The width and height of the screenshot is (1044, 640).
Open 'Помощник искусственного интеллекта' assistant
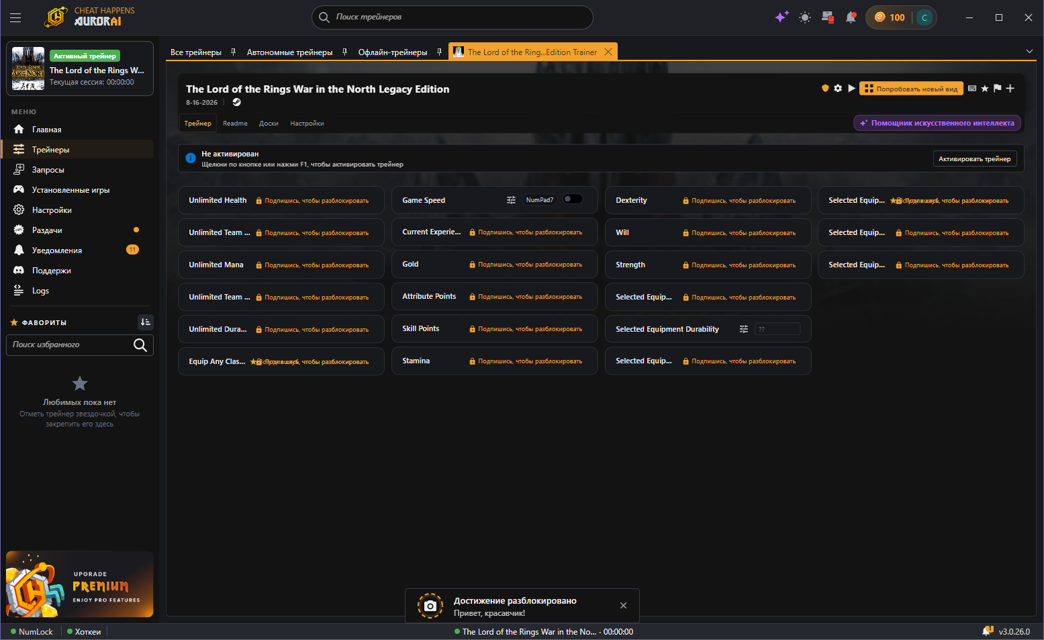(937, 123)
